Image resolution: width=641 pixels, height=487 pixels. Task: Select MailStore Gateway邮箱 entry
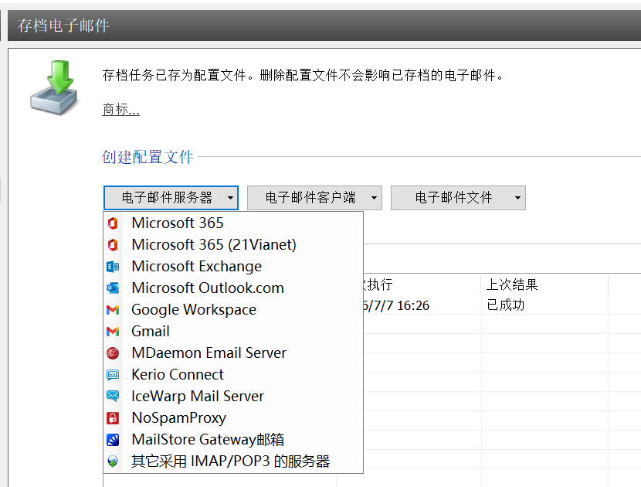tap(233, 440)
